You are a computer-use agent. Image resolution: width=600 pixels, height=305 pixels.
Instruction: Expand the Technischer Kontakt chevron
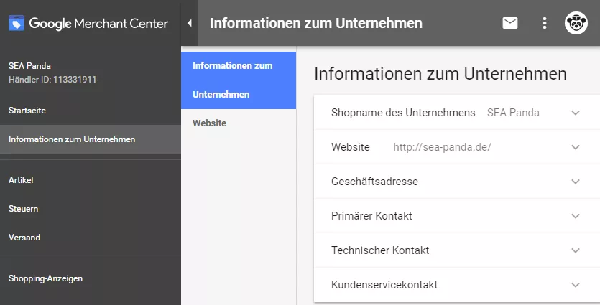(576, 250)
